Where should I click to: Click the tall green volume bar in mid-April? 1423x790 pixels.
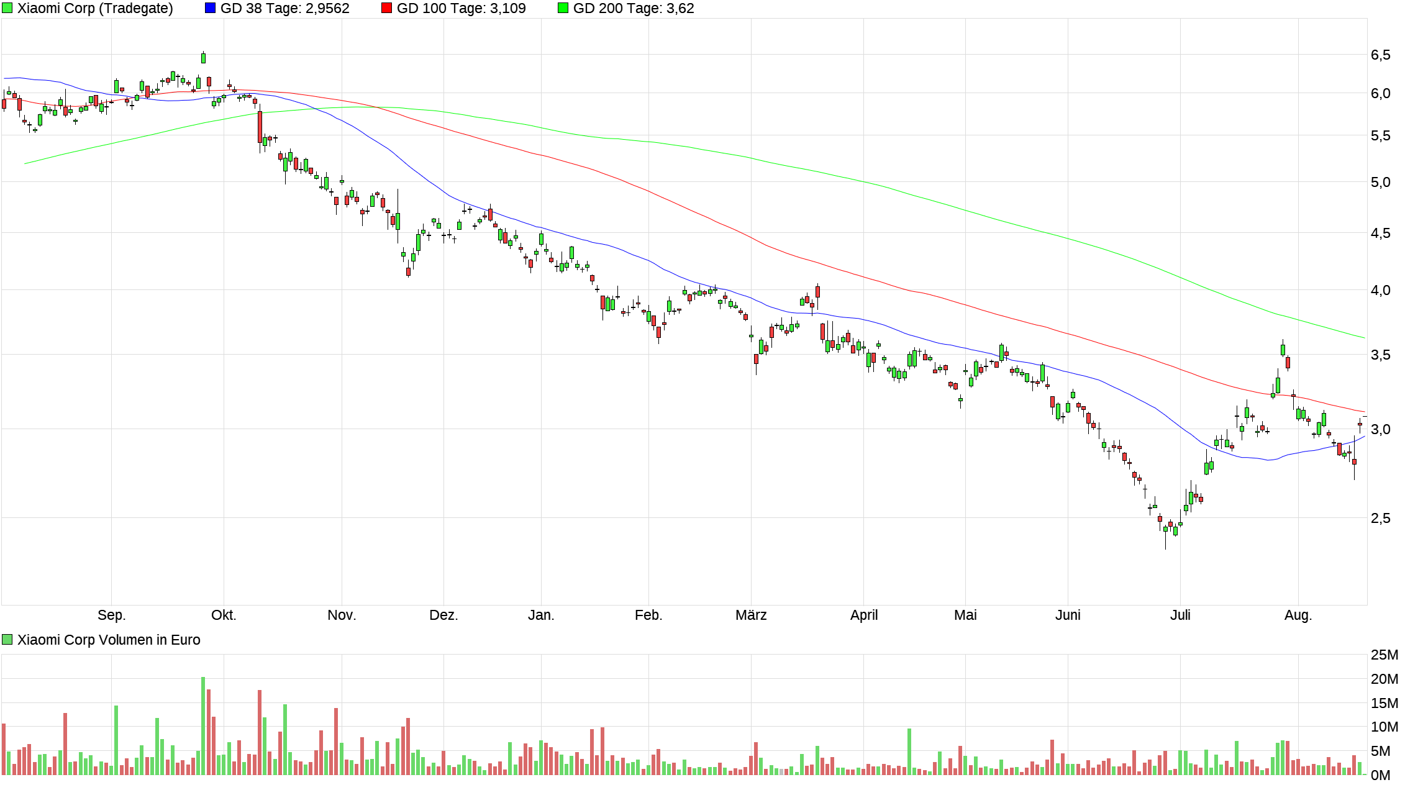(909, 751)
